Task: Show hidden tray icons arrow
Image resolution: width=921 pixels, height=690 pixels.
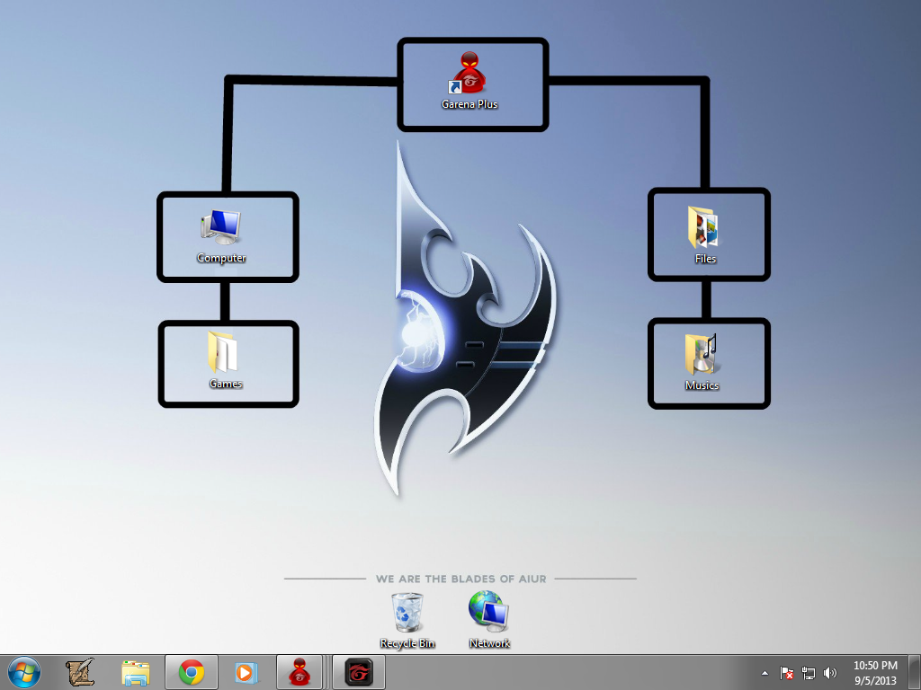Action: click(x=765, y=673)
